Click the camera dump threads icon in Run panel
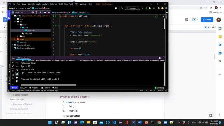The image size is (224, 126). [13, 75]
